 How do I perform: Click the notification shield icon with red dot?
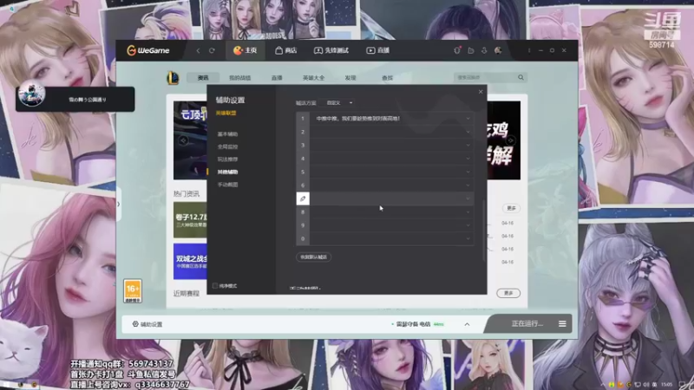tap(457, 50)
